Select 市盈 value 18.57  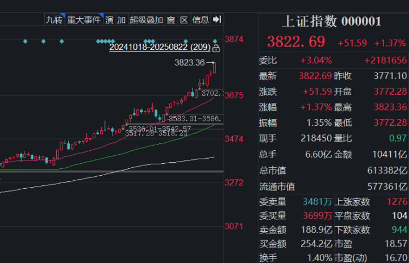396,244
